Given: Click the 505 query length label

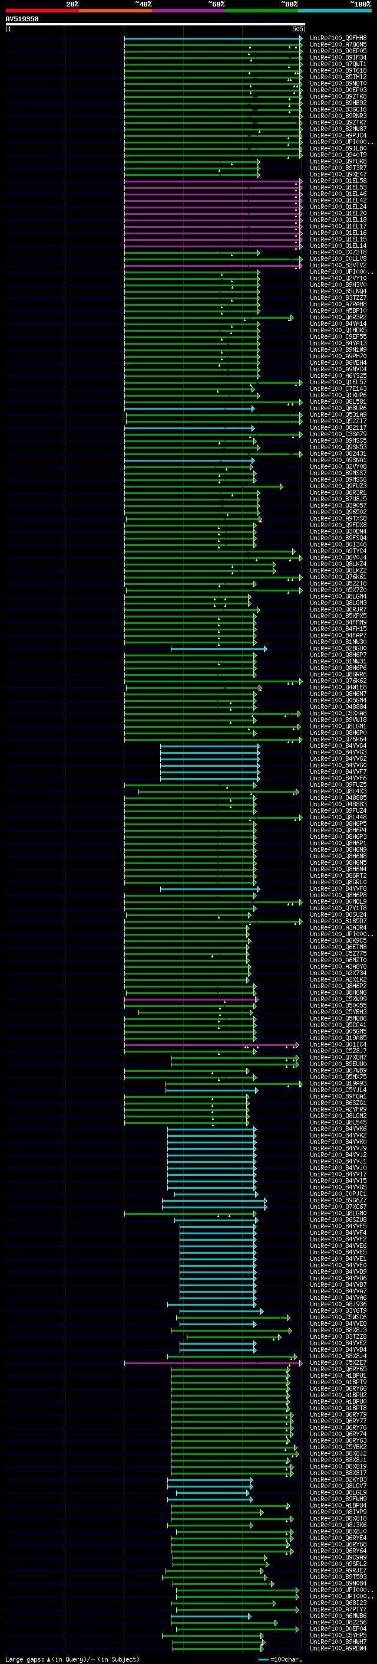Looking at the screenshot, I should (297, 29).
